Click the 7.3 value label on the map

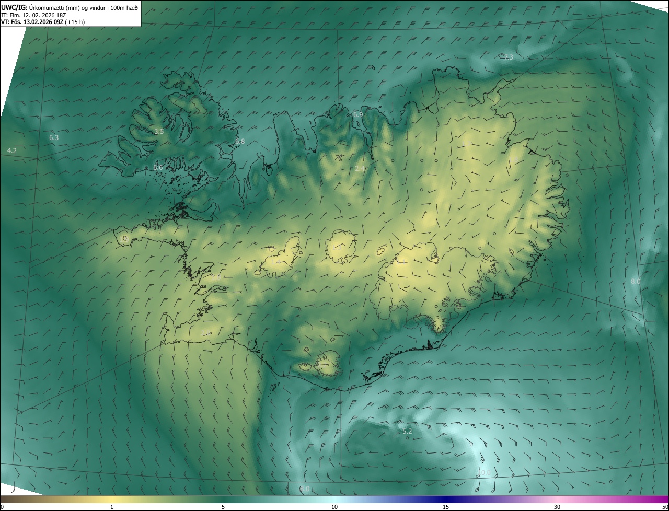pos(508,57)
